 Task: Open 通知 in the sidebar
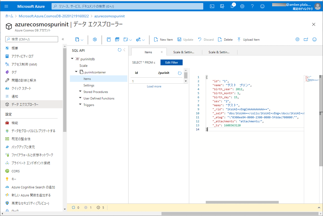click(15, 96)
